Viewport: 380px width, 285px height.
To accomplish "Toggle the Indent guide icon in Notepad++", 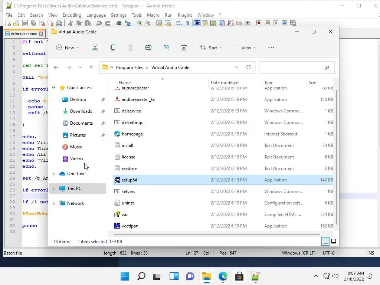I will 197,23.
